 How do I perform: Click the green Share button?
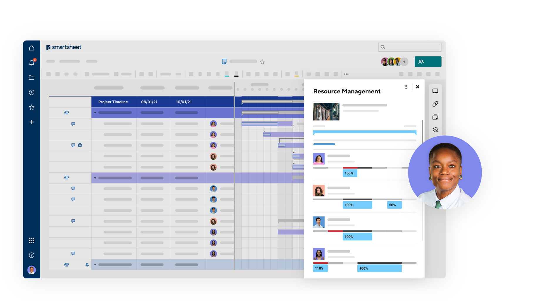tap(428, 62)
